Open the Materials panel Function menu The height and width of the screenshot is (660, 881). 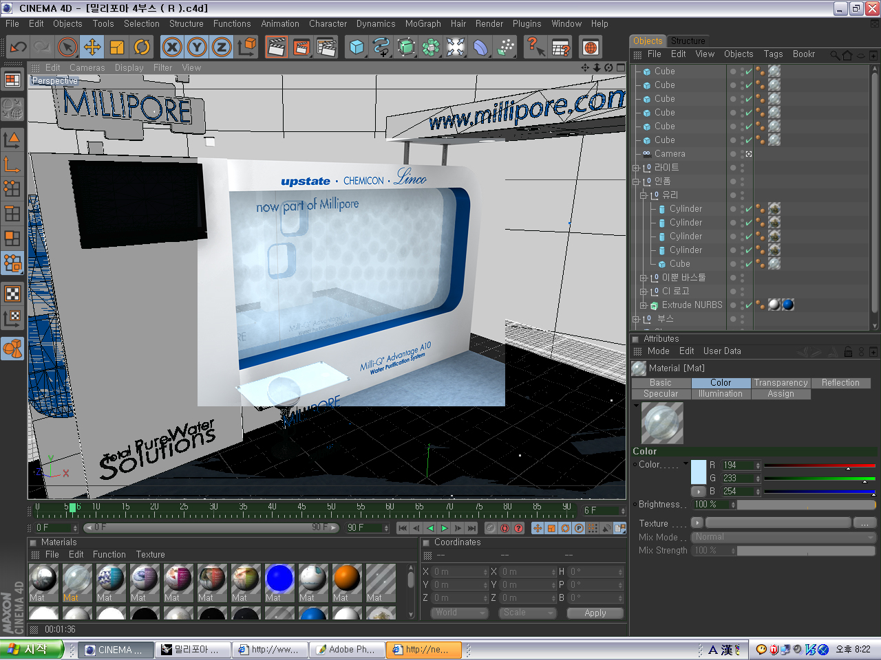109,554
